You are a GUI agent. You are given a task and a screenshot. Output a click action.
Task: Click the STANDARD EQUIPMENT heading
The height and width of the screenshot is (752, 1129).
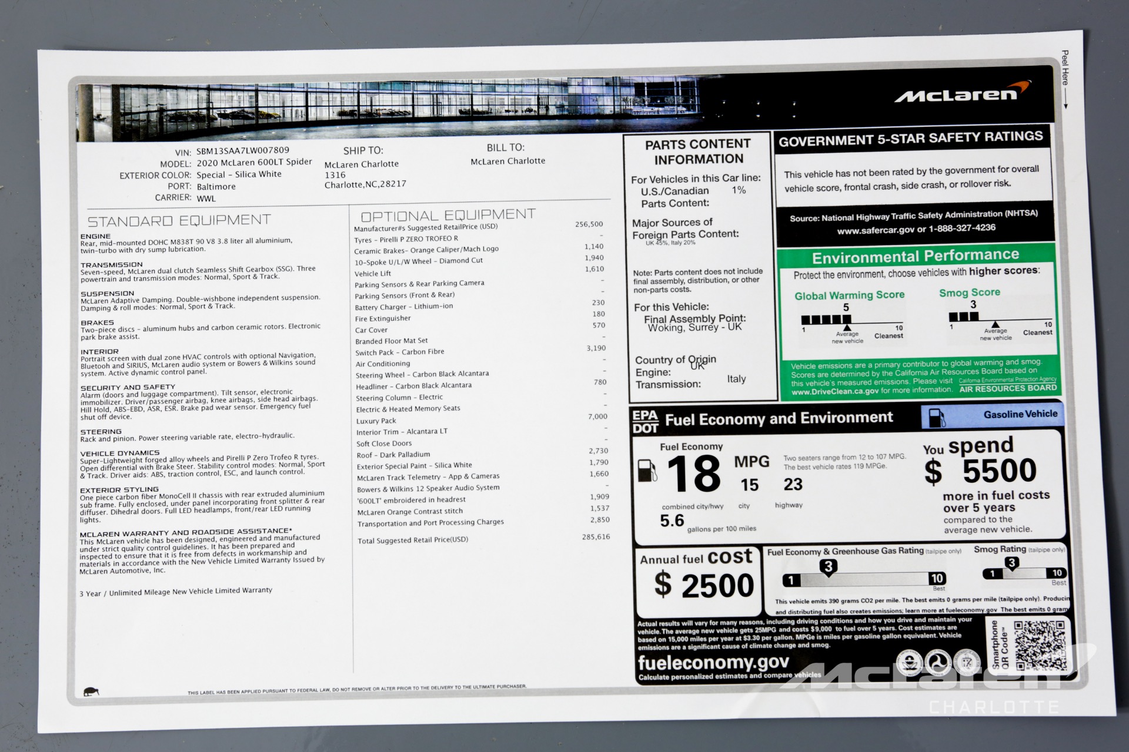[179, 221]
